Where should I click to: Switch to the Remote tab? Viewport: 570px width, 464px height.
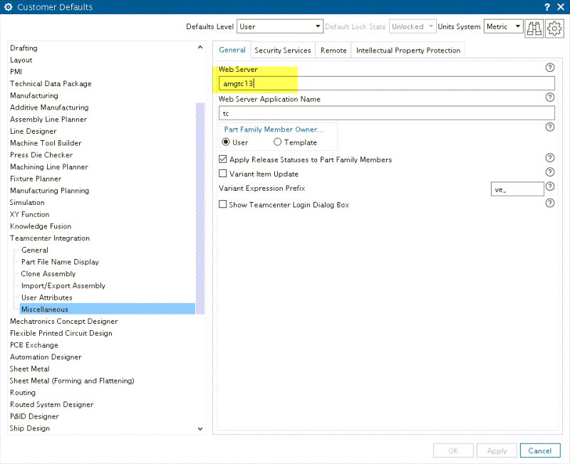point(333,51)
